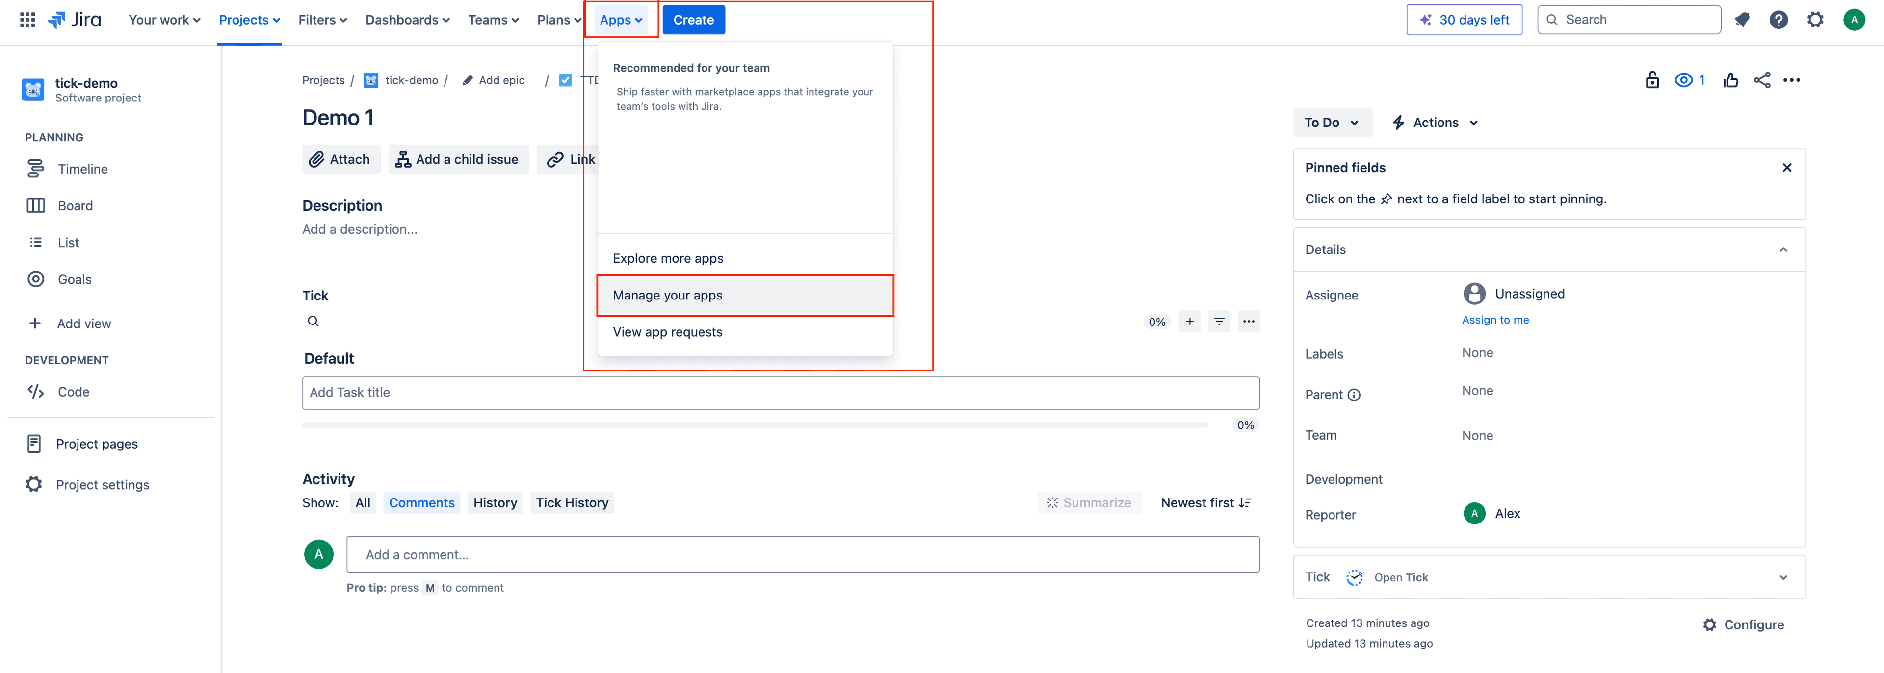The image size is (1884, 673).
Task: Open the Projects dropdown menu
Action: [249, 20]
